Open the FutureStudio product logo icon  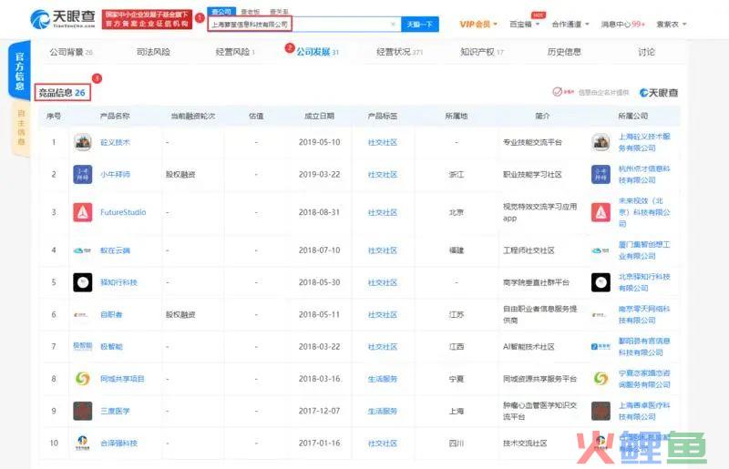pos(83,212)
